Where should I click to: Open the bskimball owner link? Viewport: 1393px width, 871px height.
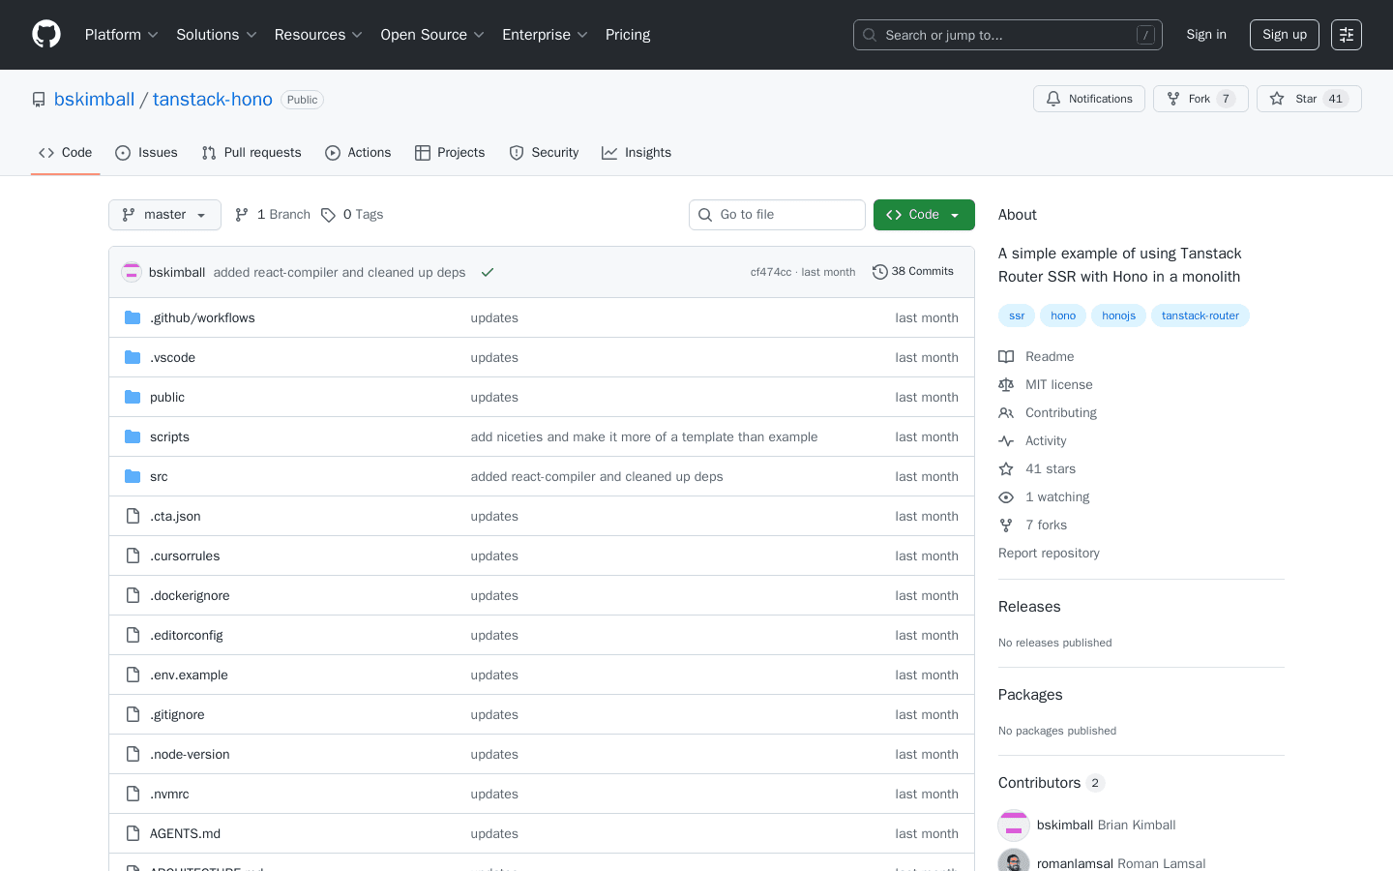95,99
